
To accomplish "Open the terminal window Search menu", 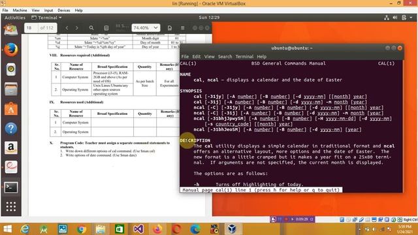I will coord(225,57).
